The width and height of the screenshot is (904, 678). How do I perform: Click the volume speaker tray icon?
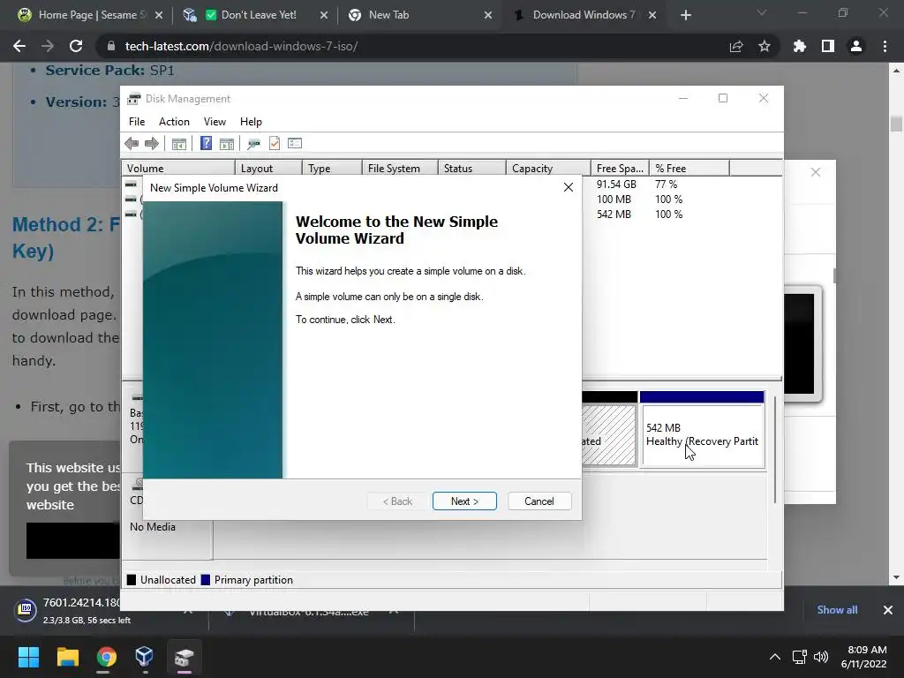(x=821, y=657)
